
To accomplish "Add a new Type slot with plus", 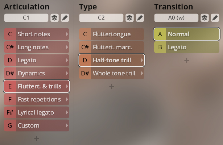I will click(111, 86).
